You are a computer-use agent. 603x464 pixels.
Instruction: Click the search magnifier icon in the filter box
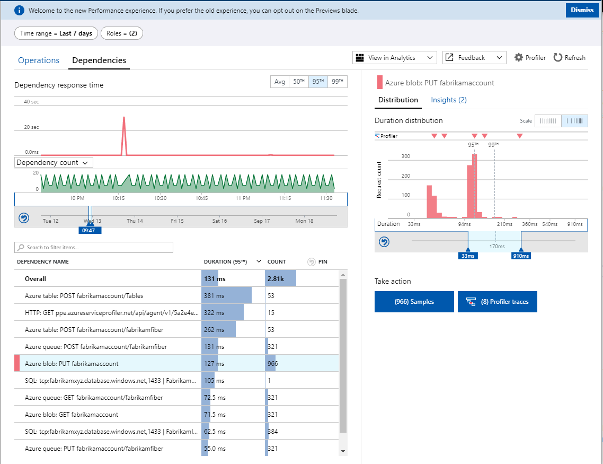coord(21,248)
